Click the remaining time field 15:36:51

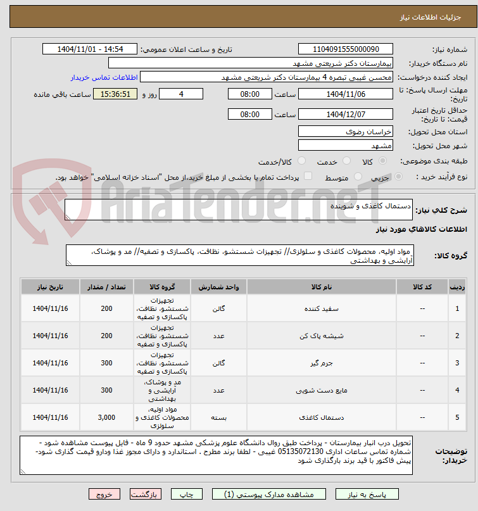115,94
